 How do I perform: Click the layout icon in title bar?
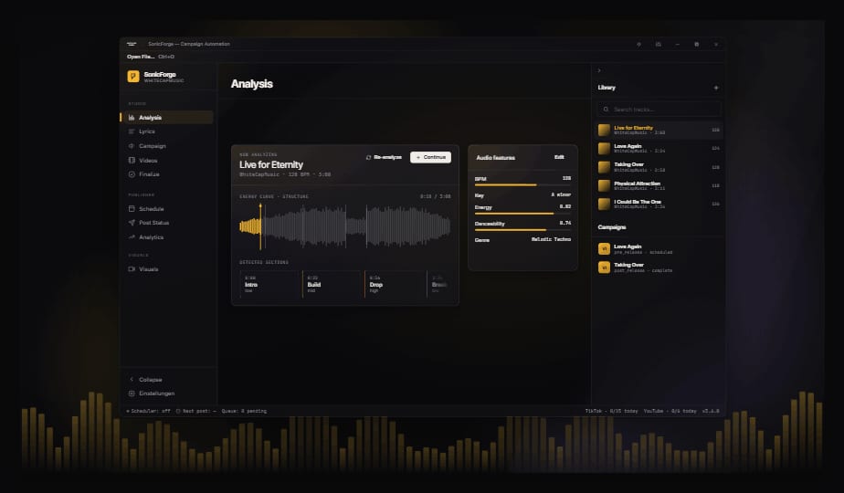659,44
